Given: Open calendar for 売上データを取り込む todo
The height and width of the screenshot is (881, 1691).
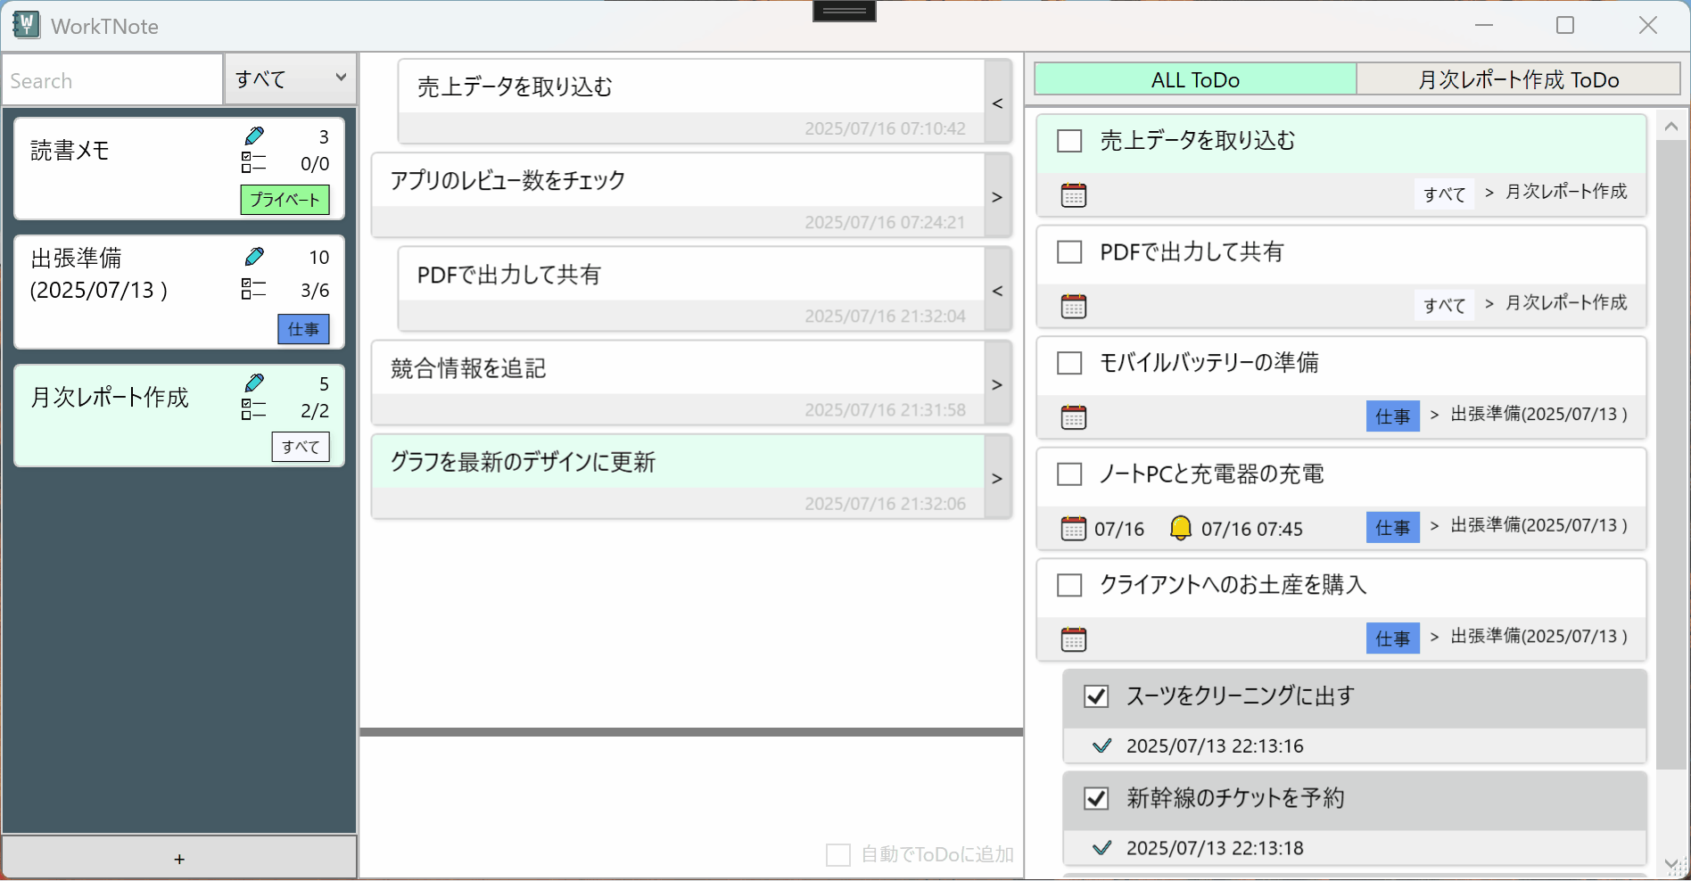Looking at the screenshot, I should (x=1074, y=195).
